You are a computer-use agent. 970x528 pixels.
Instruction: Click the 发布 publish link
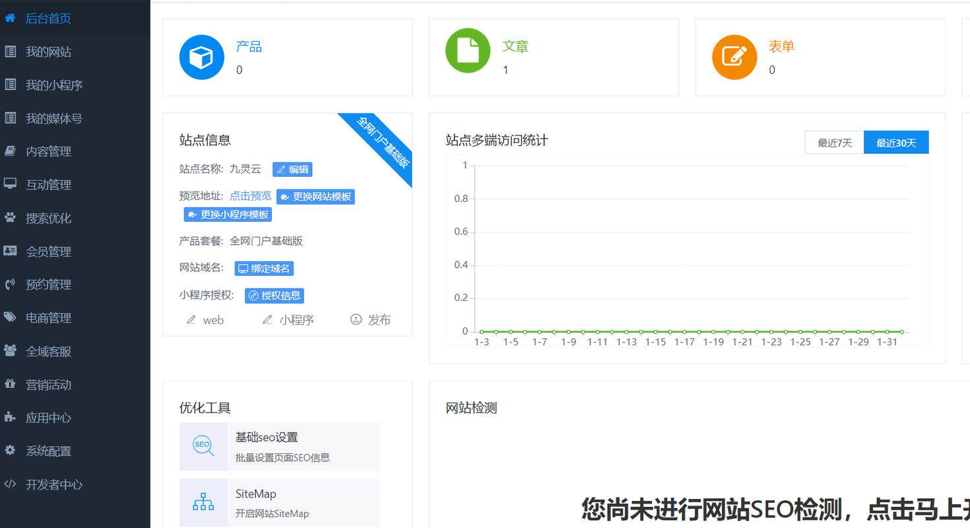point(370,320)
